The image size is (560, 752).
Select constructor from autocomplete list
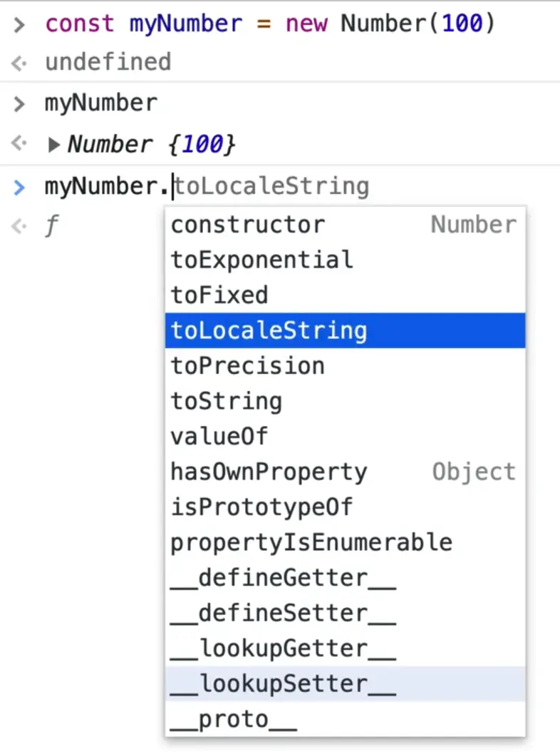[x=247, y=225]
